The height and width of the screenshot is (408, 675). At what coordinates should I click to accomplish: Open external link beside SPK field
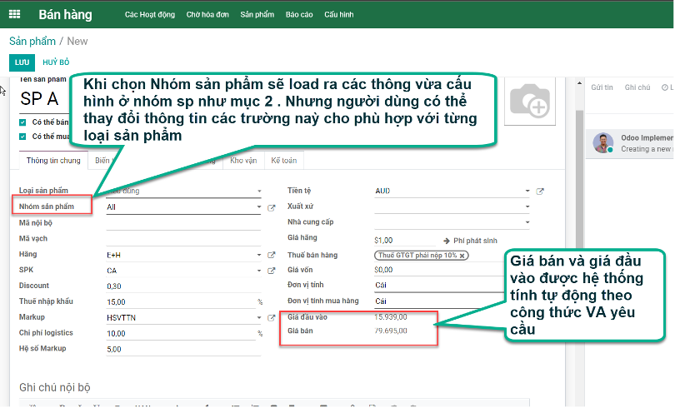pyautogui.click(x=271, y=271)
